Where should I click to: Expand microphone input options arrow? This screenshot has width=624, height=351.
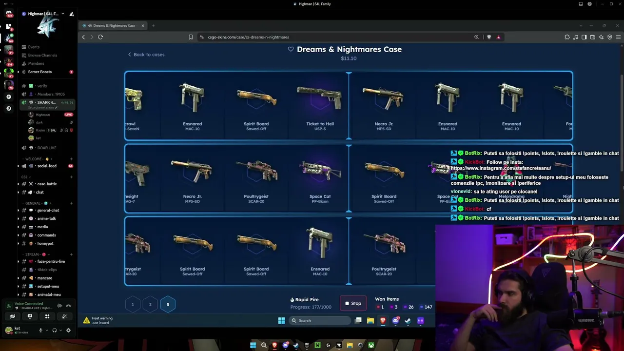pos(47,330)
